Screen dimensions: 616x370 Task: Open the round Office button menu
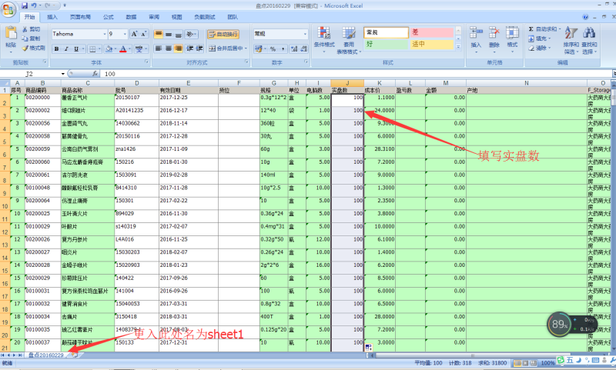click(x=8, y=9)
